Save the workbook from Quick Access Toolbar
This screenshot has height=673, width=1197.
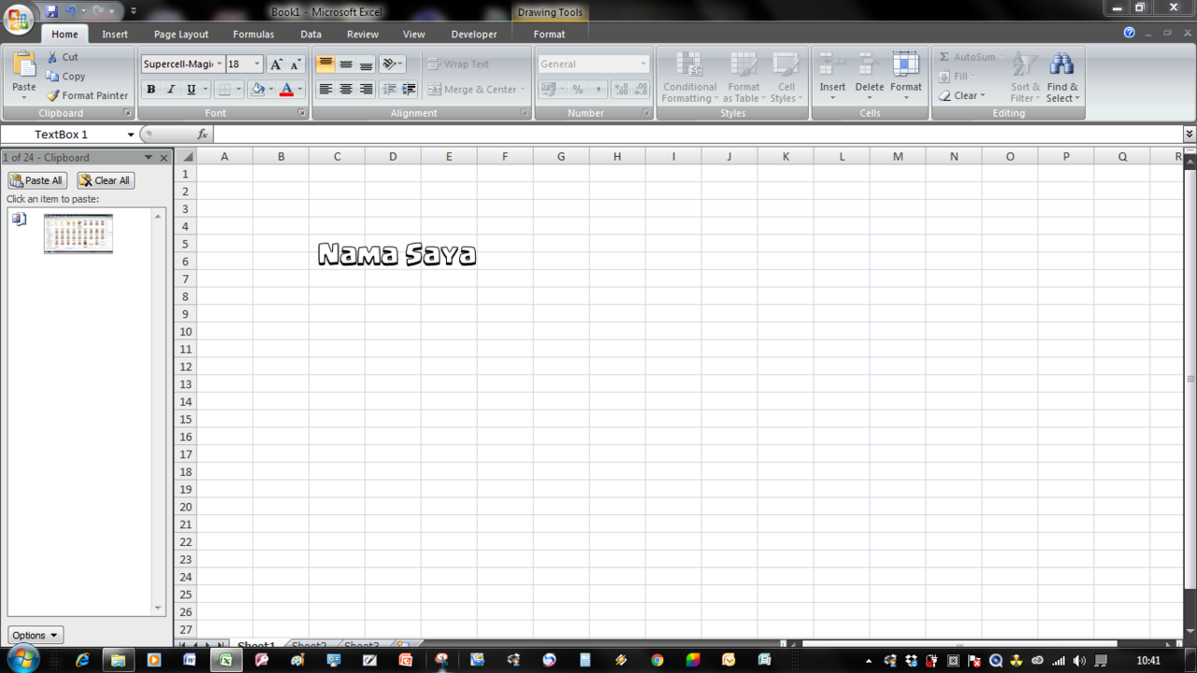click(x=51, y=11)
